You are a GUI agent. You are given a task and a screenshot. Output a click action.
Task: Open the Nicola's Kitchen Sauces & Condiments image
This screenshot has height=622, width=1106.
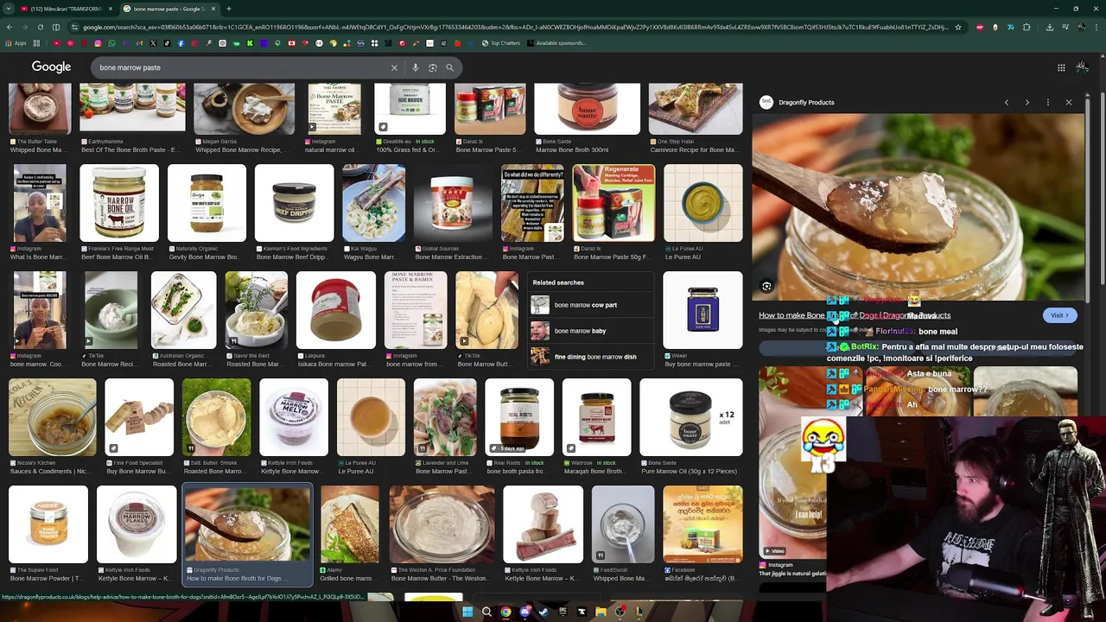52,417
